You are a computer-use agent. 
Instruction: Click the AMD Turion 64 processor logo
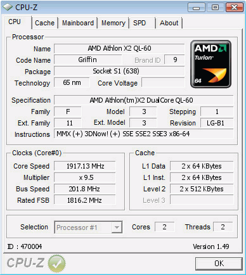tap(210, 64)
